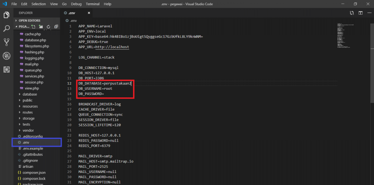
Task: Open the More Actions ellipsis menu
Action: (368, 13)
